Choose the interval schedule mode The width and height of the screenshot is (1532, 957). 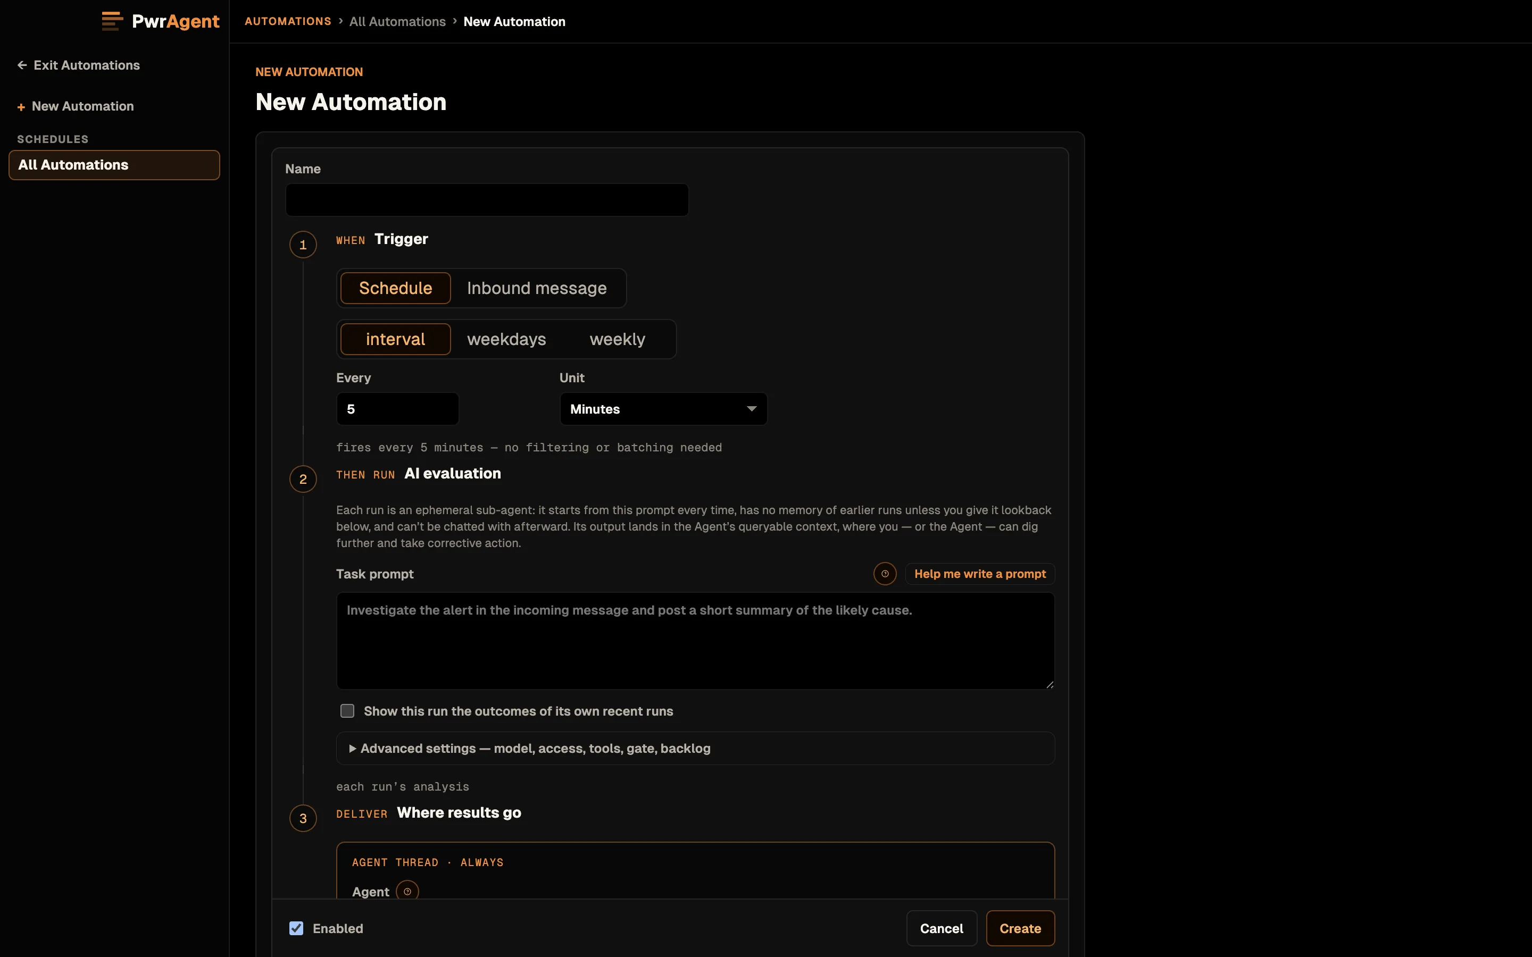(x=396, y=339)
